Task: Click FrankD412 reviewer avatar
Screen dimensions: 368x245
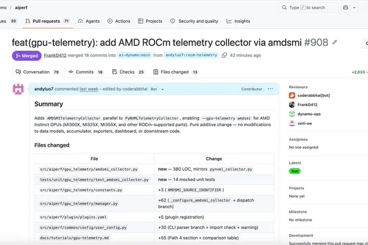Action: pos(292,105)
